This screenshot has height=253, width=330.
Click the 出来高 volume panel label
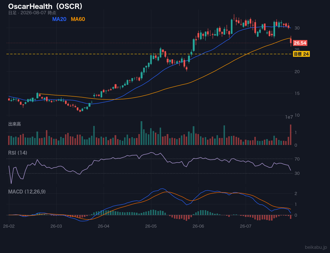coord(15,124)
